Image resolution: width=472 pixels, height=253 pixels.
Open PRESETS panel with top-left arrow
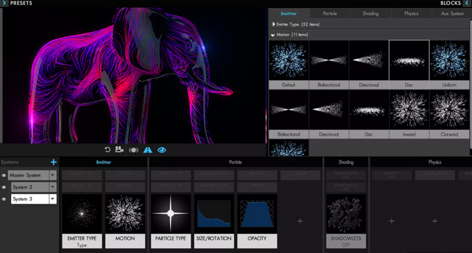coord(4,3)
